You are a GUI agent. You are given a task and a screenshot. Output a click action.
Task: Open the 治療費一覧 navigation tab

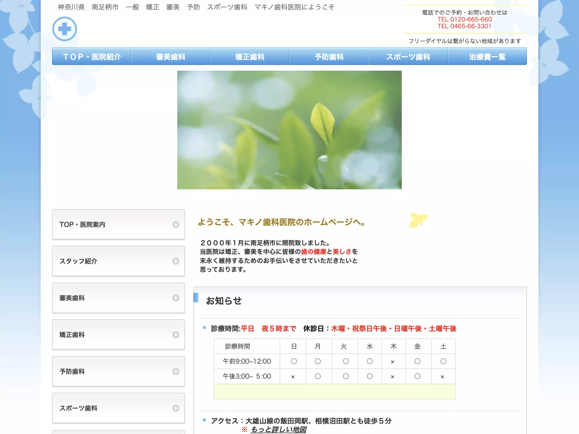tap(487, 57)
